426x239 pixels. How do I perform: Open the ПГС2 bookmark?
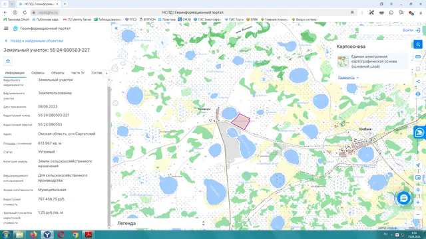pos(131,19)
